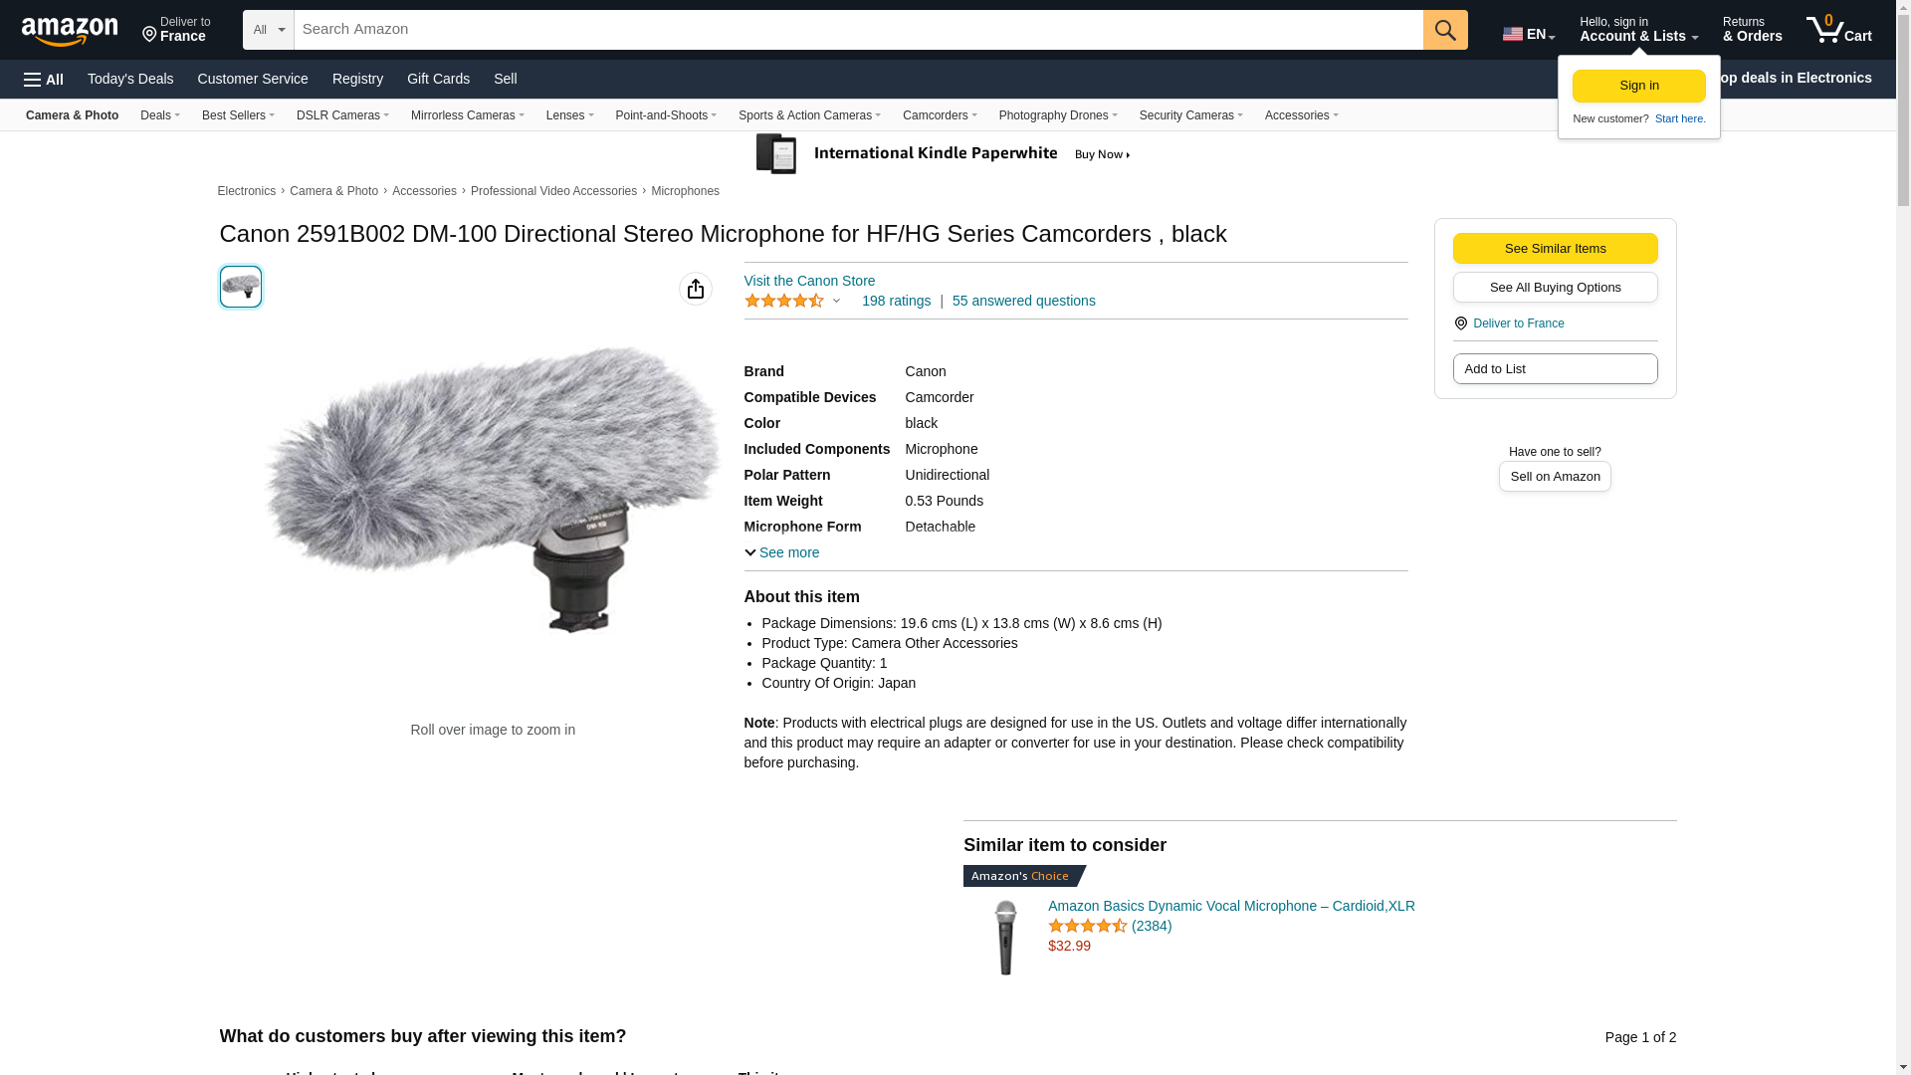This screenshot has height=1075, width=1911.
Task: Open the 198 ratings link
Action: [896, 301]
